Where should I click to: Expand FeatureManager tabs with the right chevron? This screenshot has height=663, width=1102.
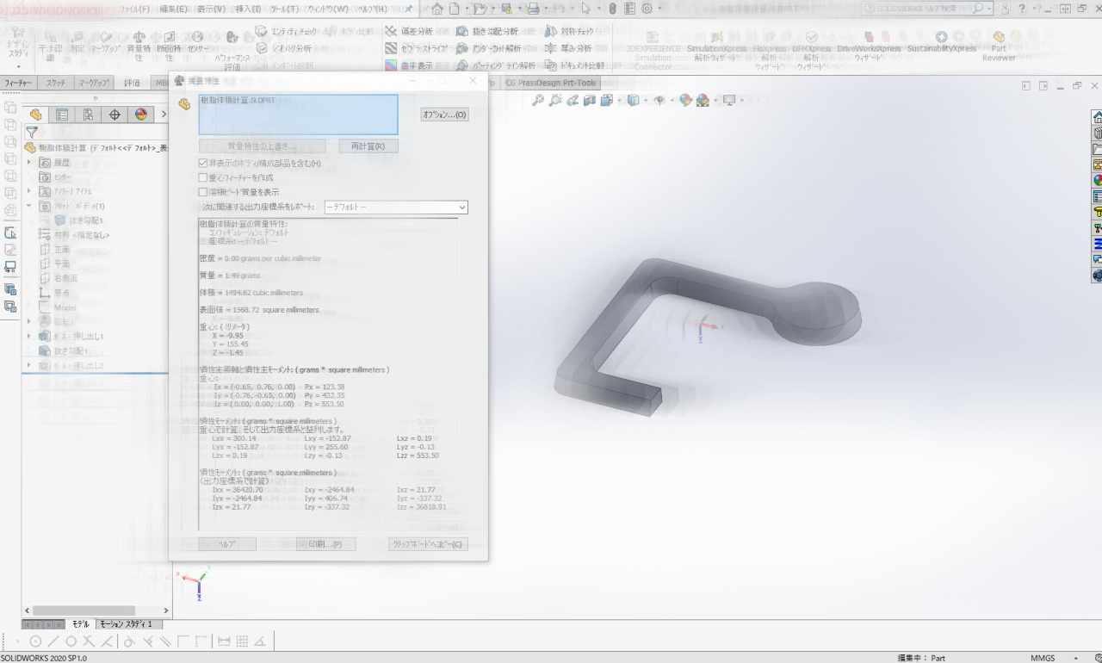click(164, 115)
